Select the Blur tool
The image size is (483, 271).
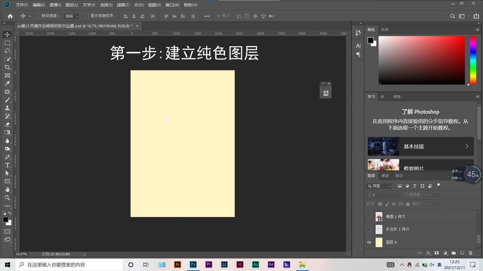[8, 141]
